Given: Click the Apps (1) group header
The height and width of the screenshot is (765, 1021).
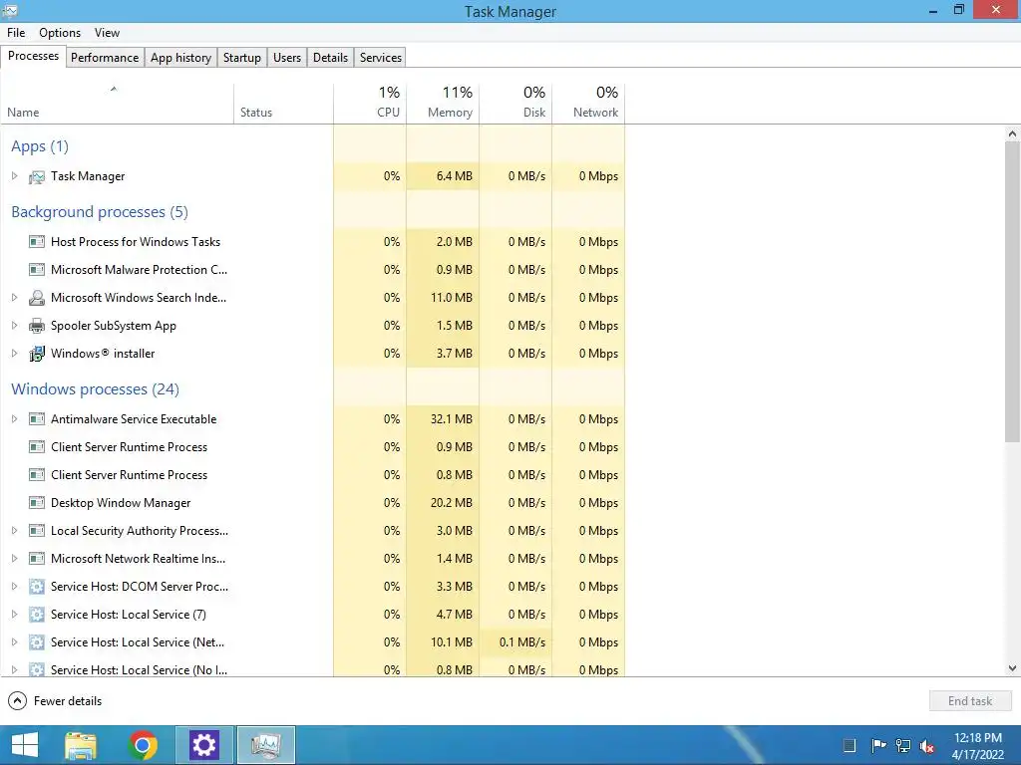Looking at the screenshot, I should click(40, 146).
